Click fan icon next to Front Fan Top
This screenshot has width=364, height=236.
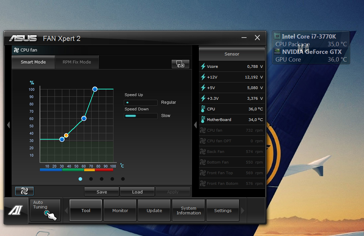203,173
